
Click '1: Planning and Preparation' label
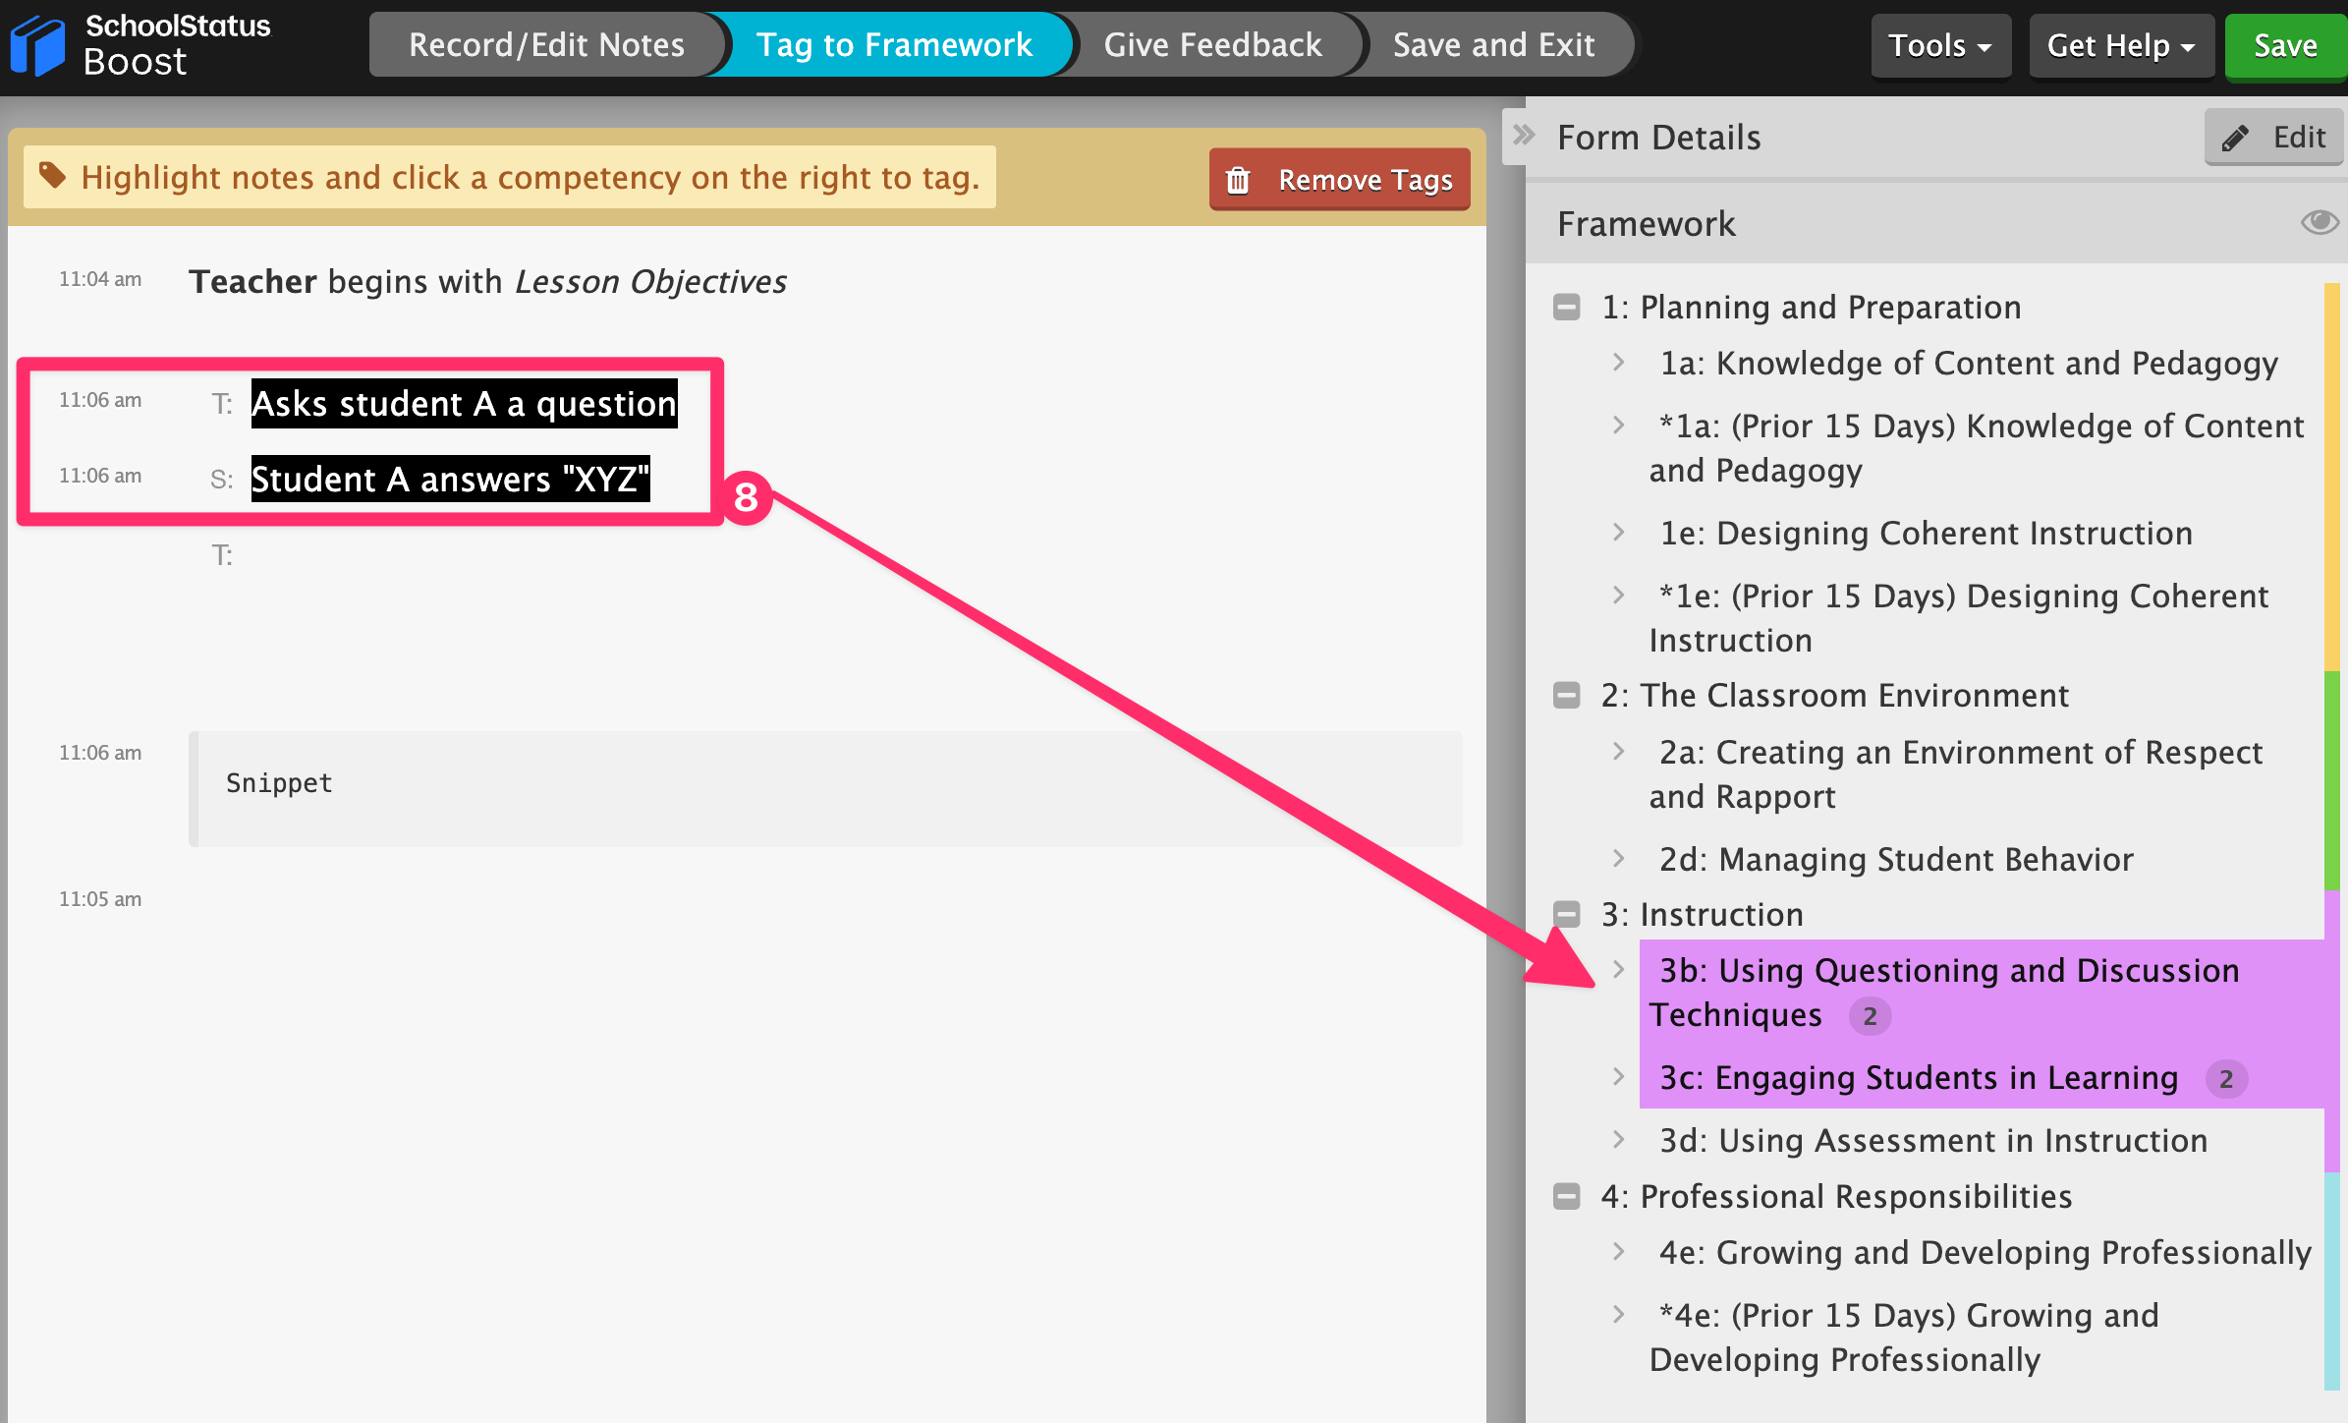point(1811,308)
